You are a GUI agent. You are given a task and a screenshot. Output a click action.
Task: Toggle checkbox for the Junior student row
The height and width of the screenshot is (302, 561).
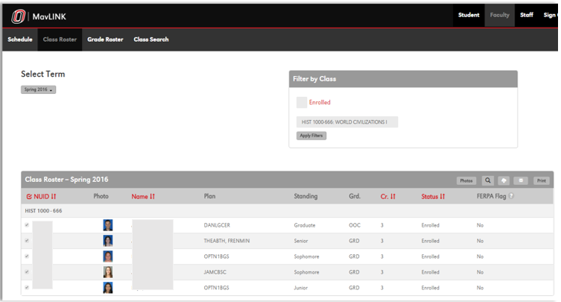(x=28, y=287)
